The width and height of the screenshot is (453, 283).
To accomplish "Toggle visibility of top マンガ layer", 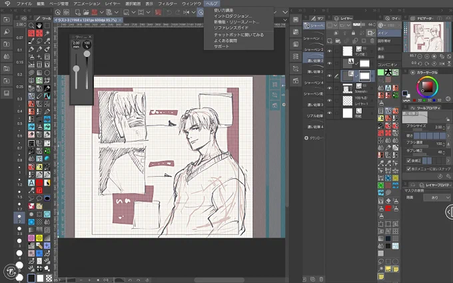I will tap(329, 51).
